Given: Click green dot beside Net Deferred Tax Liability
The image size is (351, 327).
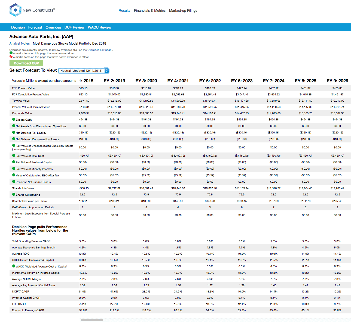Looking at the screenshot, I should click(x=14, y=132).
